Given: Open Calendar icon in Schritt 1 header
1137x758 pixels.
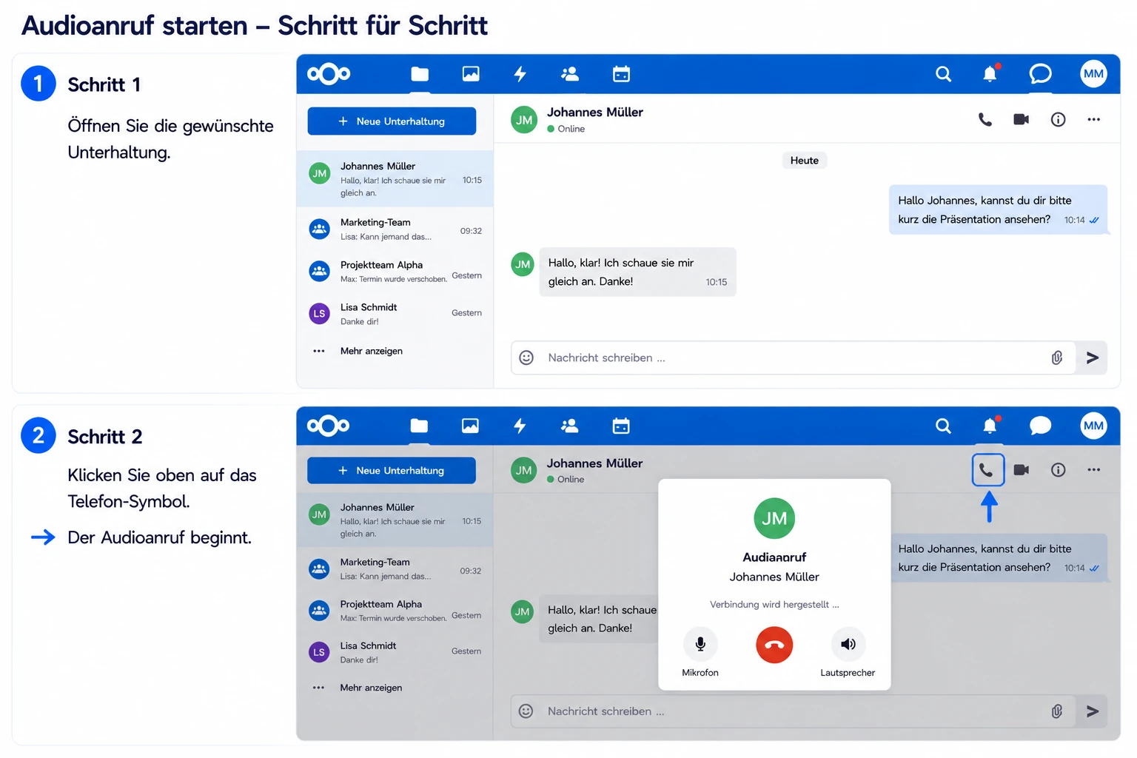Looking at the screenshot, I should [x=621, y=74].
